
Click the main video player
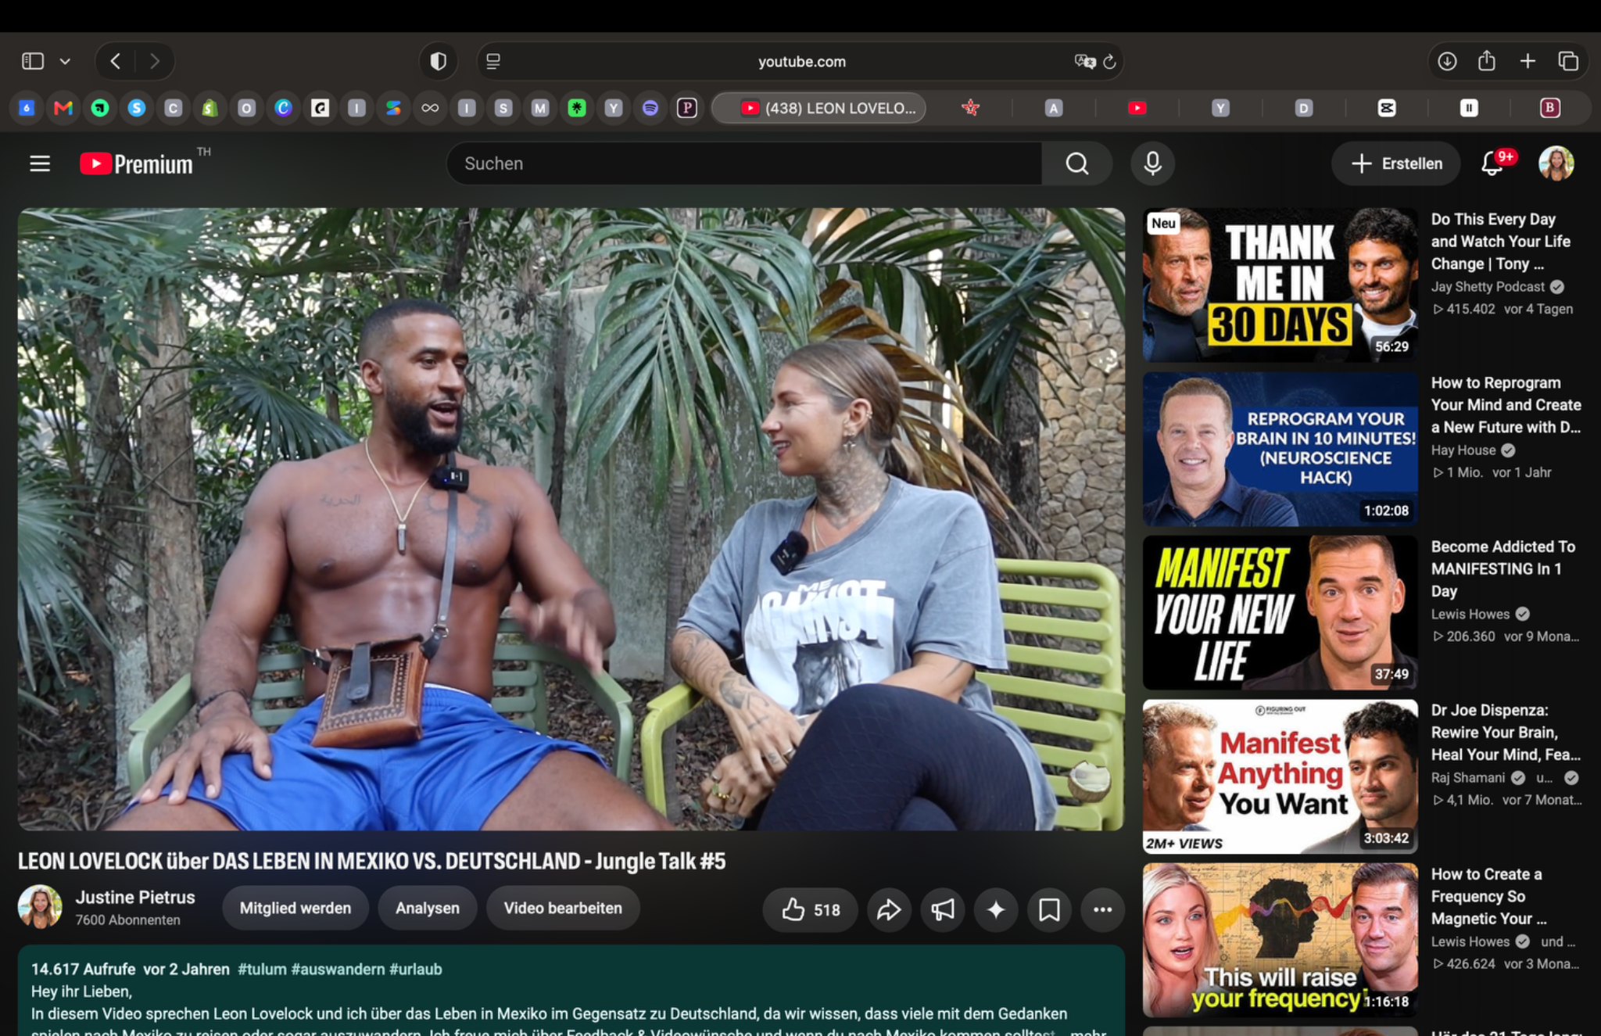click(x=571, y=519)
